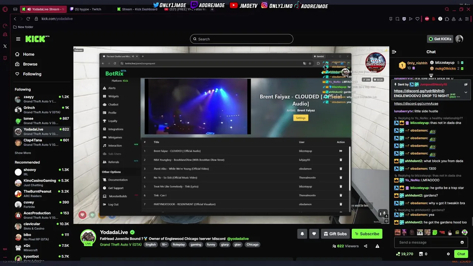Screen dimensions: 473x266
Task: Open Browse in Kick sidebar
Action: [26, 64]
